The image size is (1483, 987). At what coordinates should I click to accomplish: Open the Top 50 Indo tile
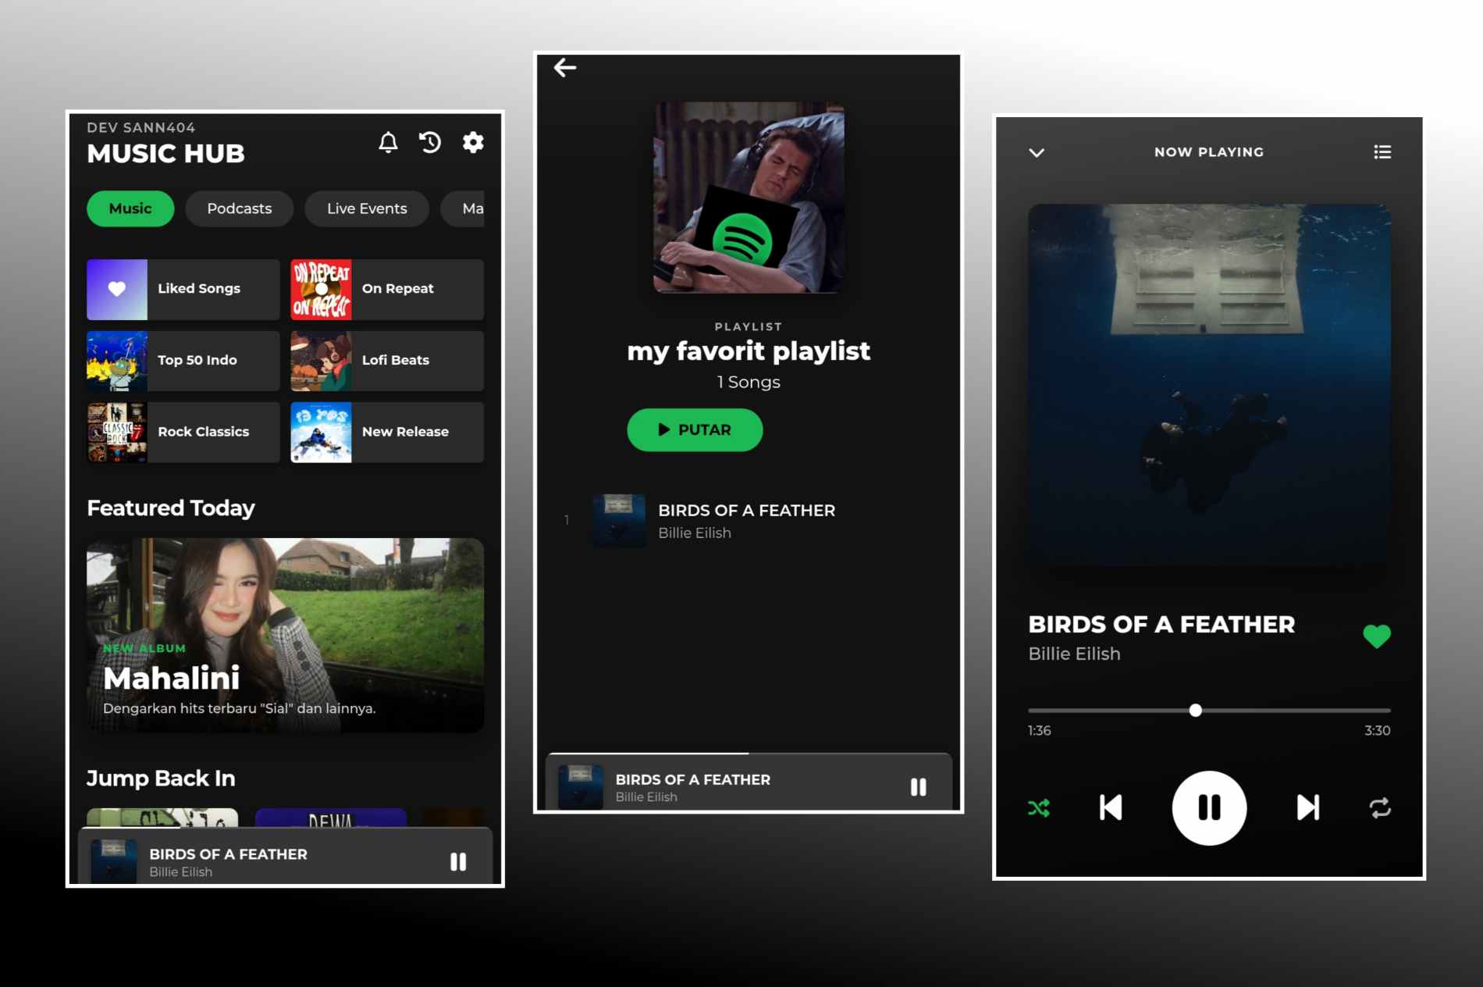(183, 361)
